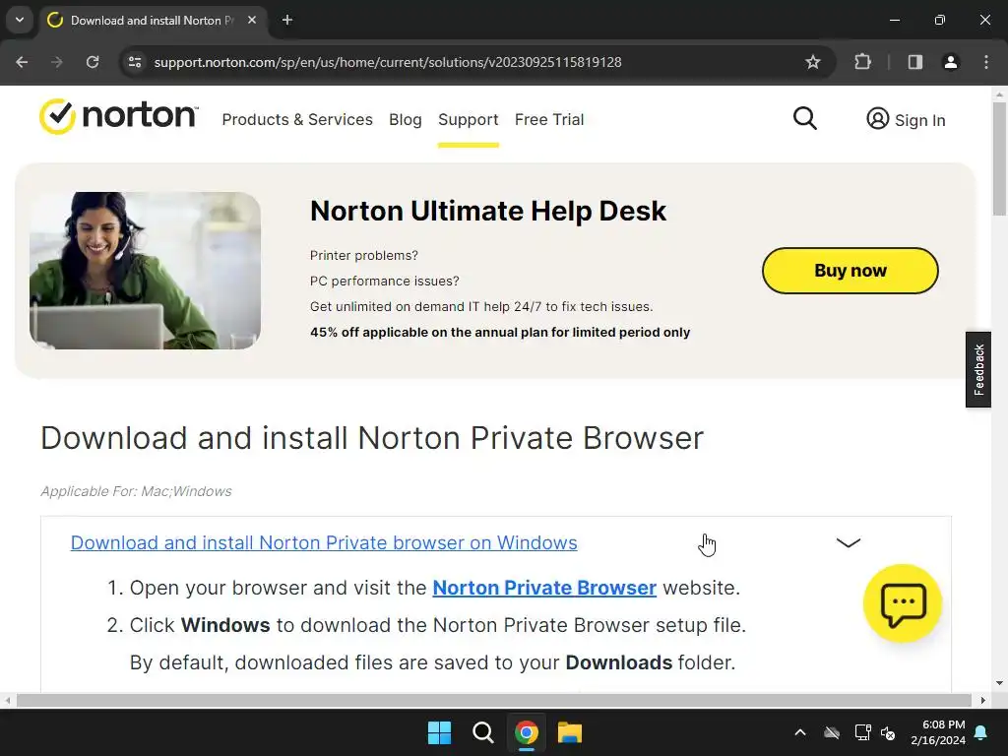
Task: Open the Free Trial menu item
Action: pyautogui.click(x=549, y=119)
